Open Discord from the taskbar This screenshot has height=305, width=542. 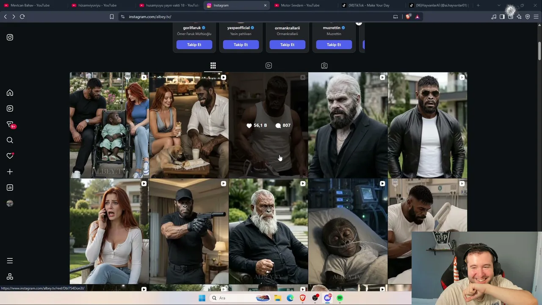click(x=327, y=298)
